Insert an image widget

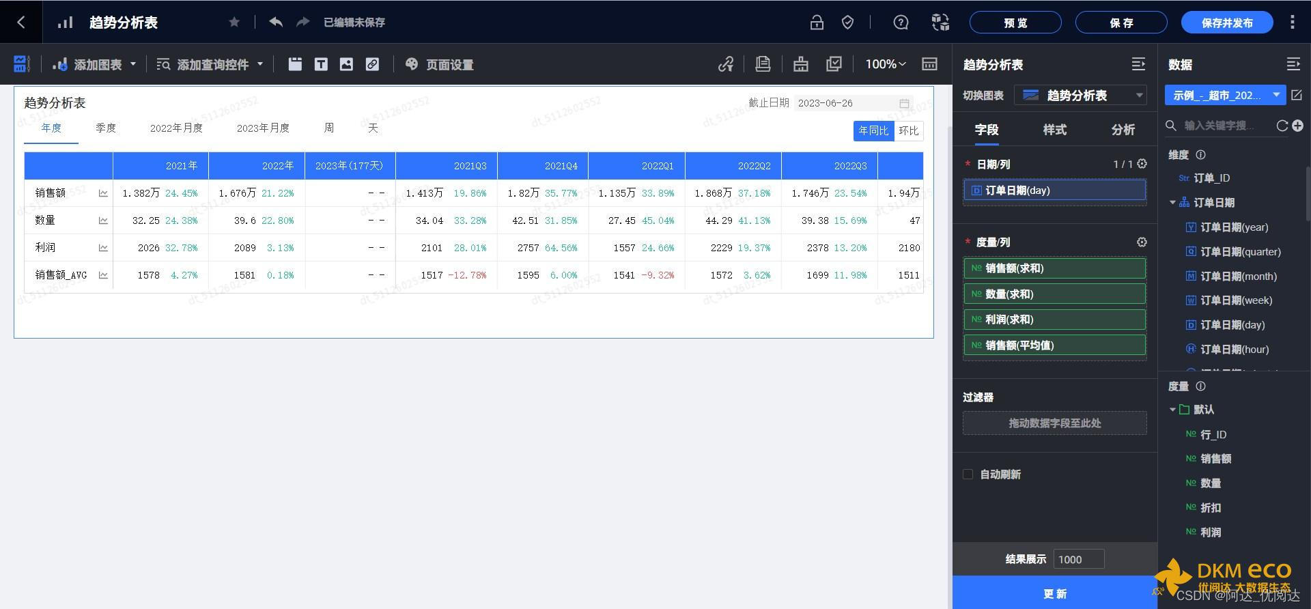(346, 64)
